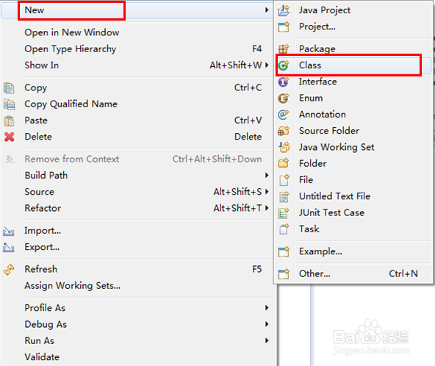Click the Ctrl+C shortcut label
This screenshot has width=435, height=366.
pyautogui.click(x=248, y=87)
